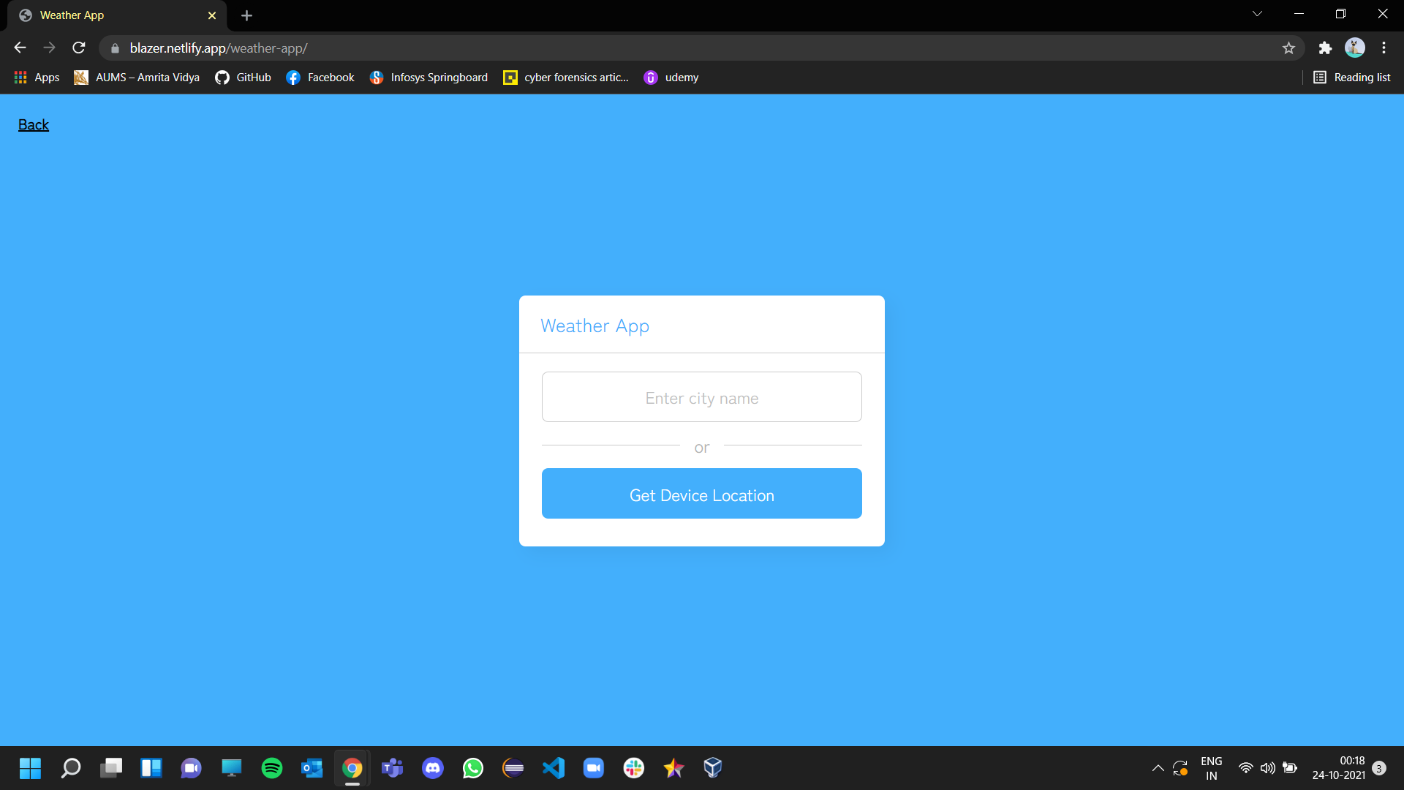Open the GitHub bookmark
This screenshot has width=1404, height=790.
pyautogui.click(x=244, y=78)
